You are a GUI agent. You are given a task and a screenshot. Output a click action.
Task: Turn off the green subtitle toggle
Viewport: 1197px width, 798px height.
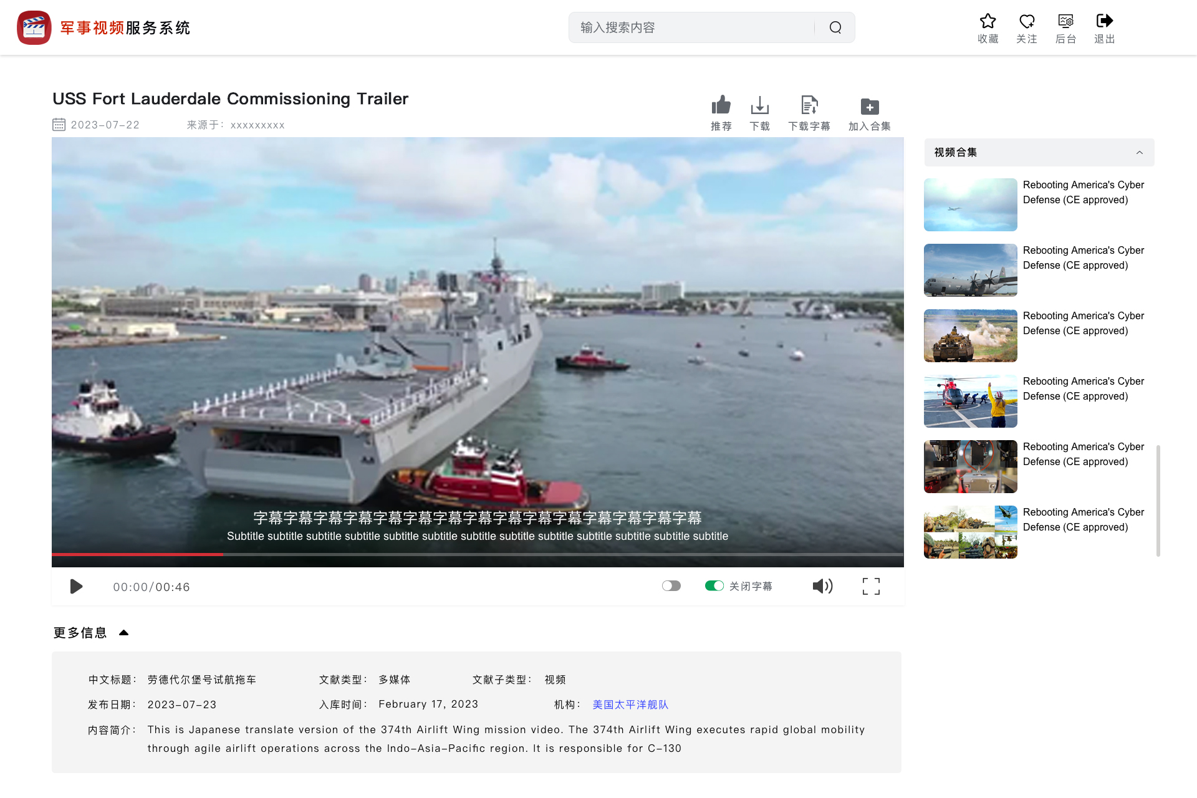714,585
